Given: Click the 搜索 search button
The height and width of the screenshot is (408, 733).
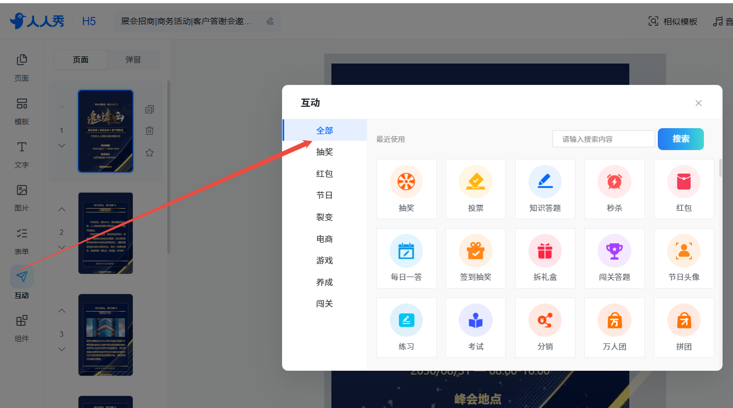Looking at the screenshot, I should 681,139.
